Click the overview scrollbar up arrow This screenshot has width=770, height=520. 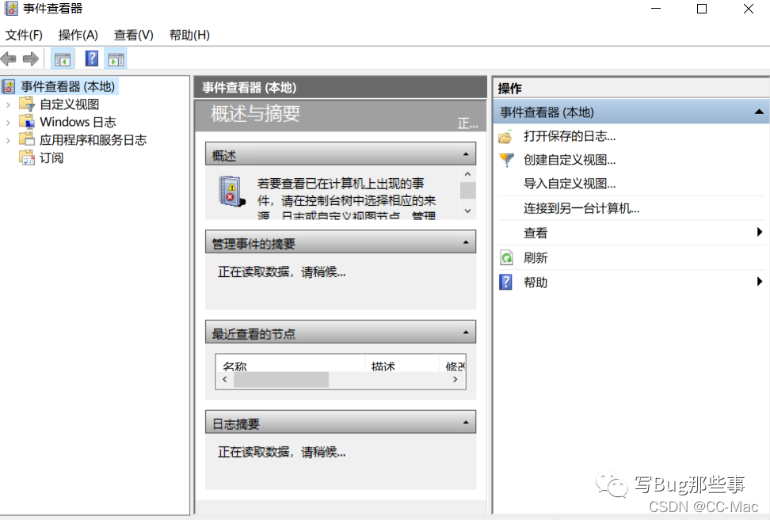pyautogui.click(x=467, y=174)
